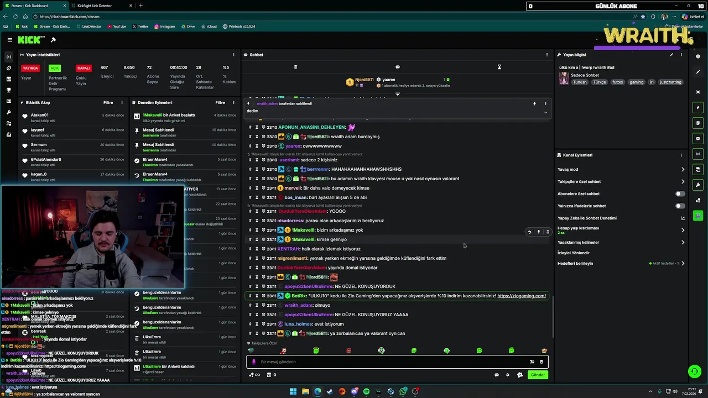Click the speech bubble icon in chat toolbar
The height and width of the screenshot is (398, 708).
[x=397, y=67]
